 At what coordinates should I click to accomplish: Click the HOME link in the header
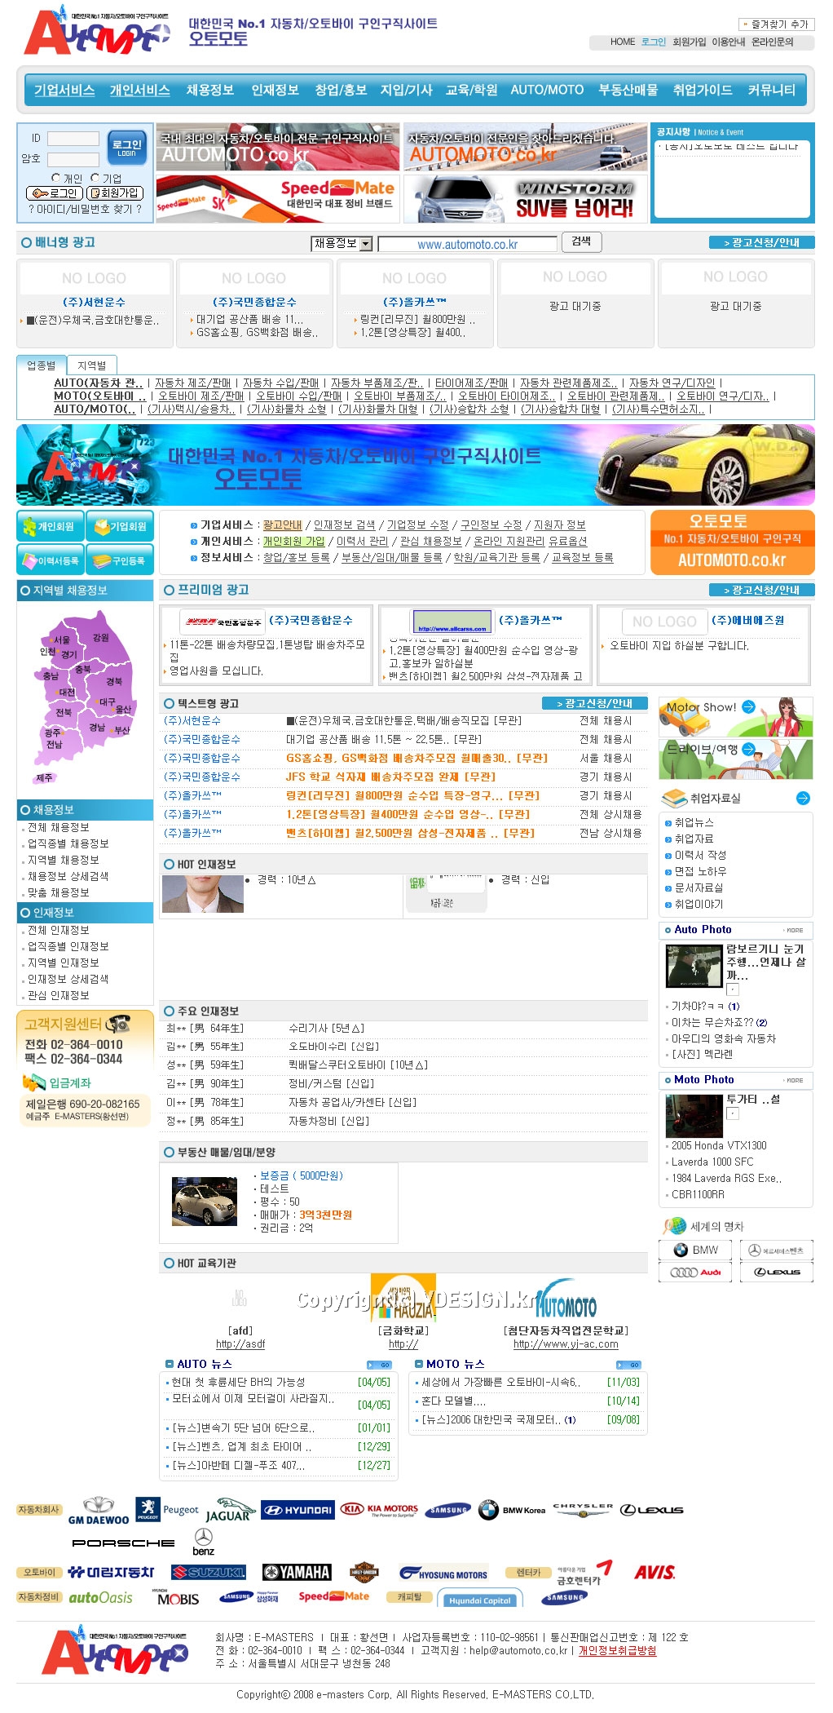tap(623, 42)
